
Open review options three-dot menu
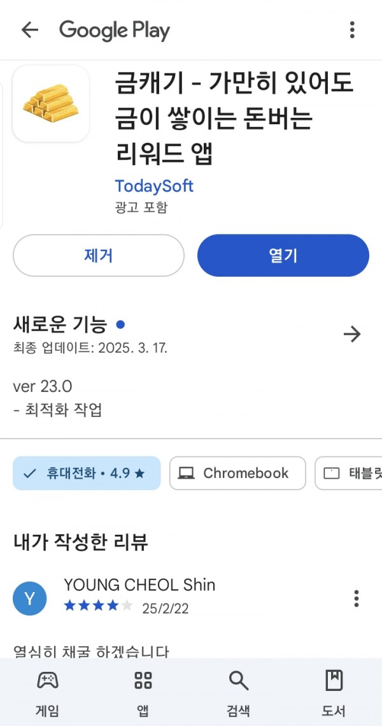pyautogui.click(x=356, y=599)
